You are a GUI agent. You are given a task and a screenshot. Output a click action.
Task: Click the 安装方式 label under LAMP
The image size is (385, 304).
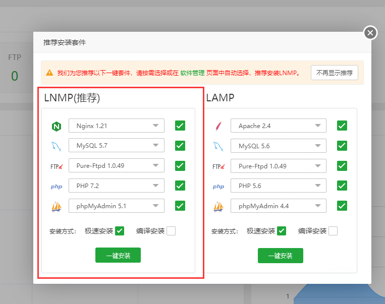click(225, 231)
